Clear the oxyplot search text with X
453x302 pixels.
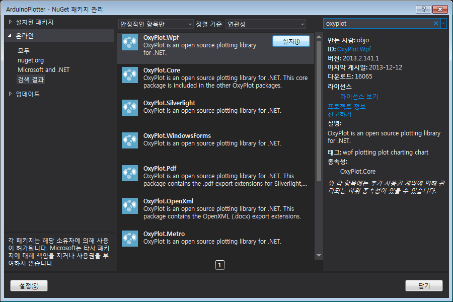pos(436,24)
